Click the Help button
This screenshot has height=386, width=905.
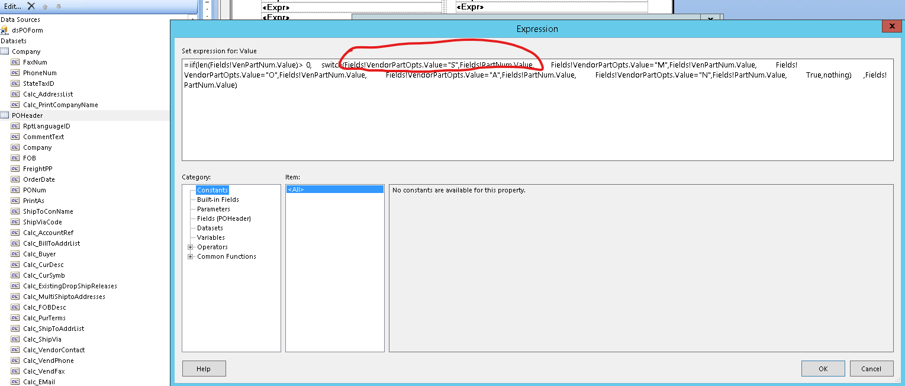point(204,369)
